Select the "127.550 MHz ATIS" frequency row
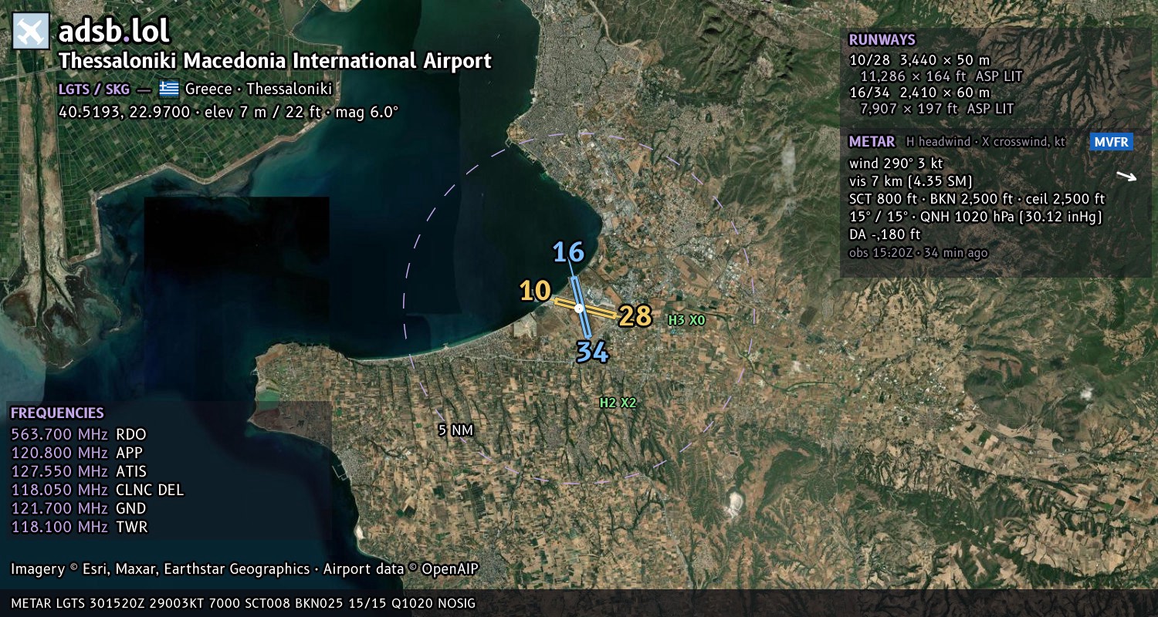Viewport: 1158px width, 617px height. (79, 471)
